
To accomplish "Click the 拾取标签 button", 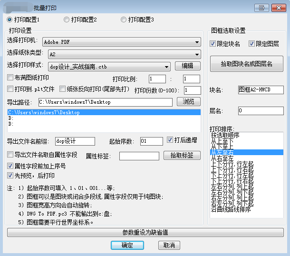I will click(182, 155).
